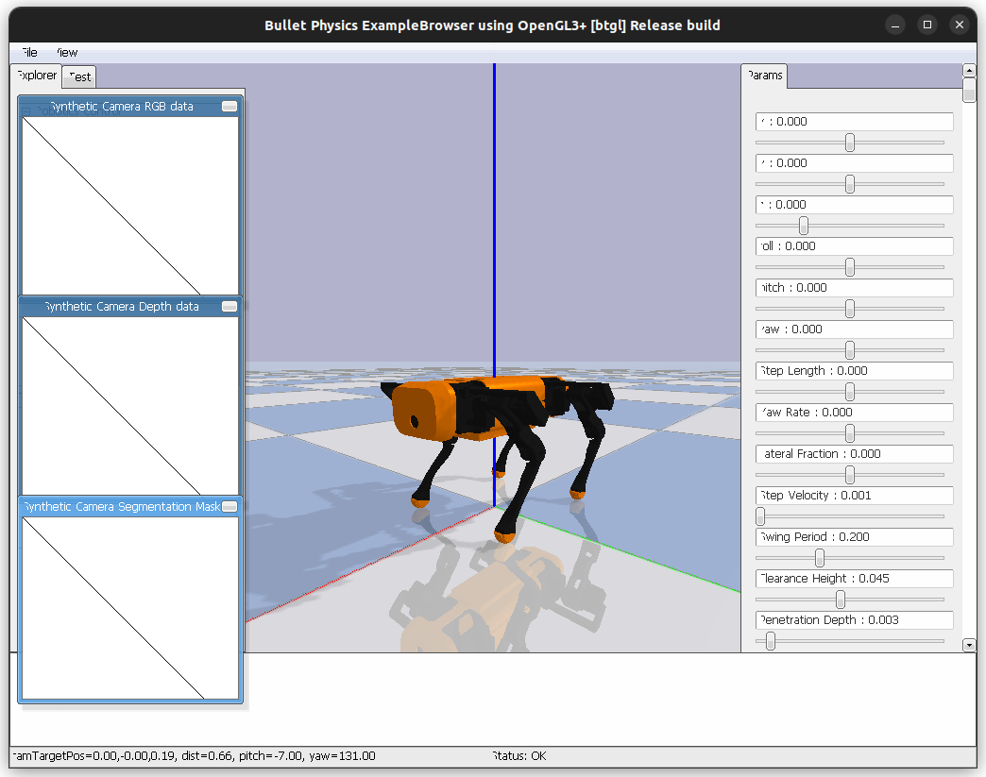Click the minimize icon on Synthetic Camera RGB data panel
Viewport: 986px width, 777px height.
tap(229, 106)
